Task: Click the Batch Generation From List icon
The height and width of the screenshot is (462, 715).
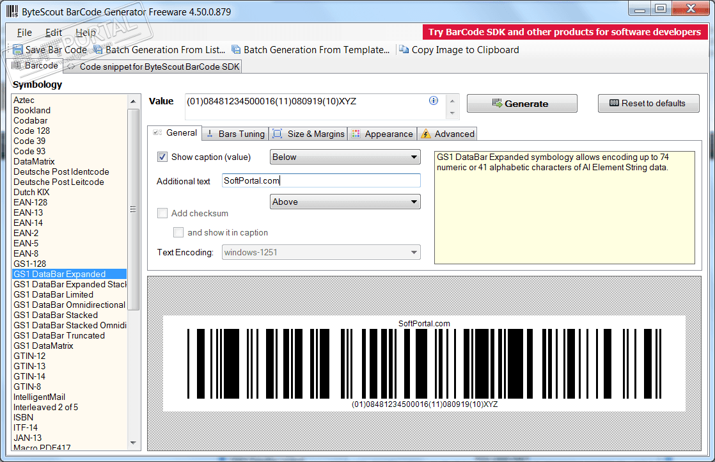Action: coord(98,50)
